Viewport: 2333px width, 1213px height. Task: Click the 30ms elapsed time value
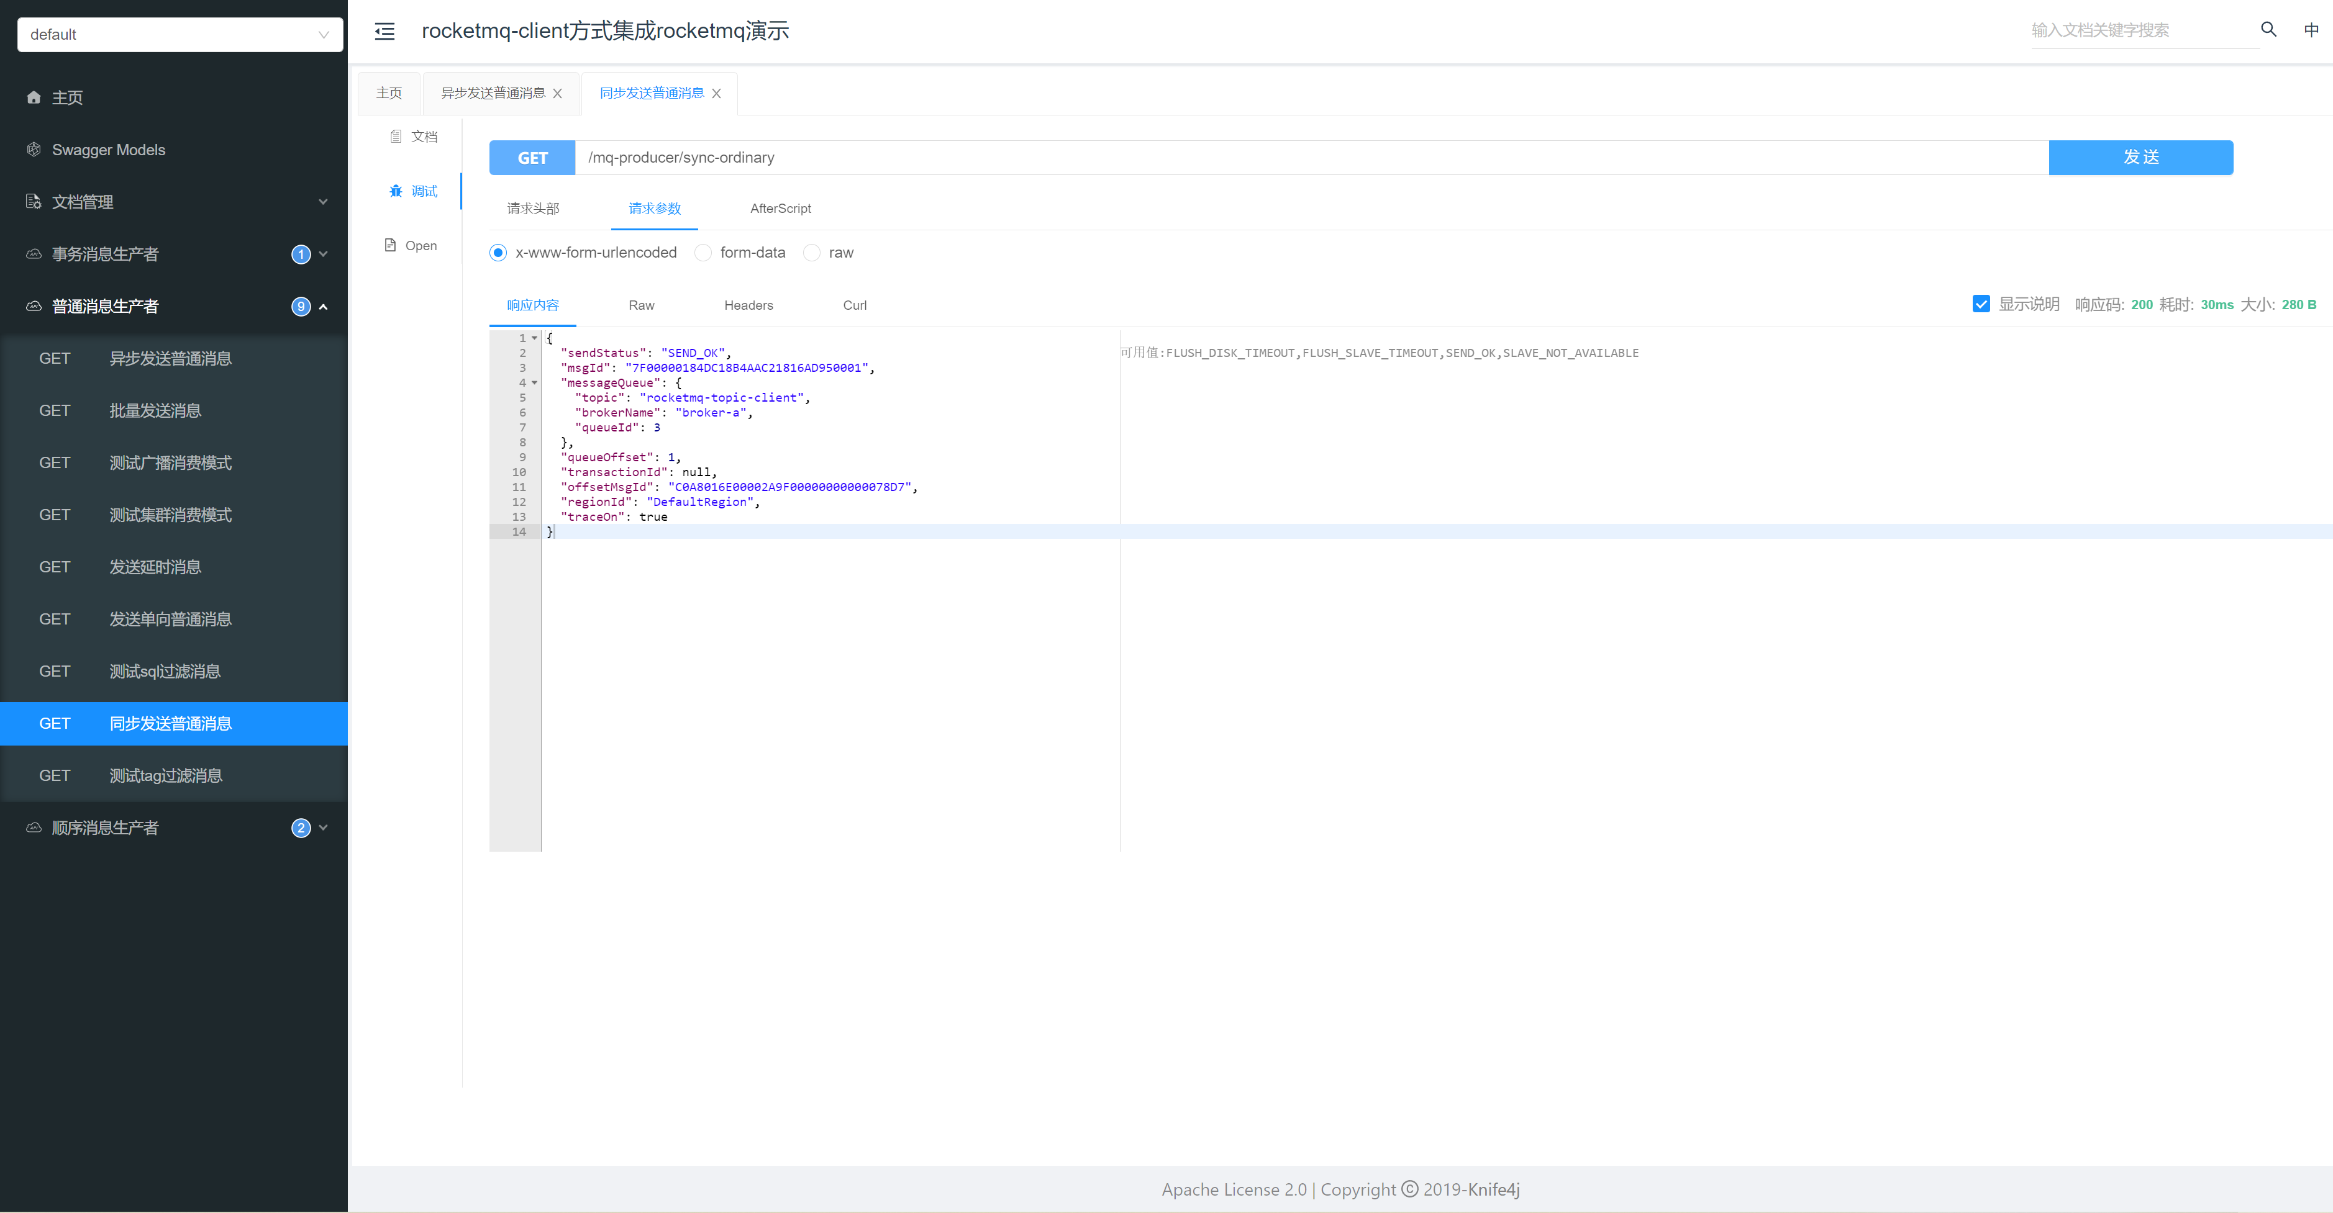(x=2217, y=304)
